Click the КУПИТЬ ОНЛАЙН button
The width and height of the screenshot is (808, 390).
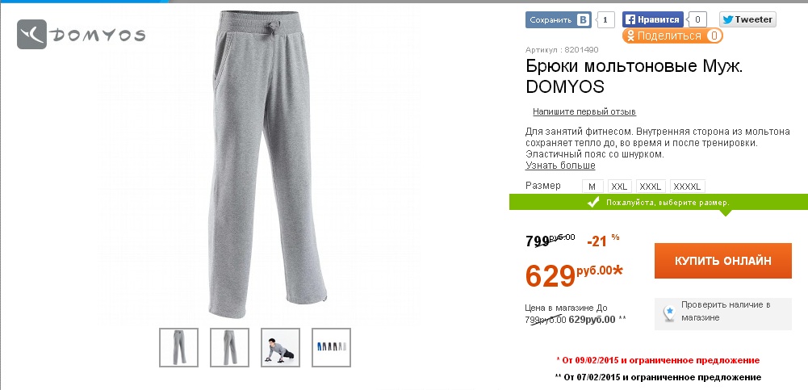point(723,261)
